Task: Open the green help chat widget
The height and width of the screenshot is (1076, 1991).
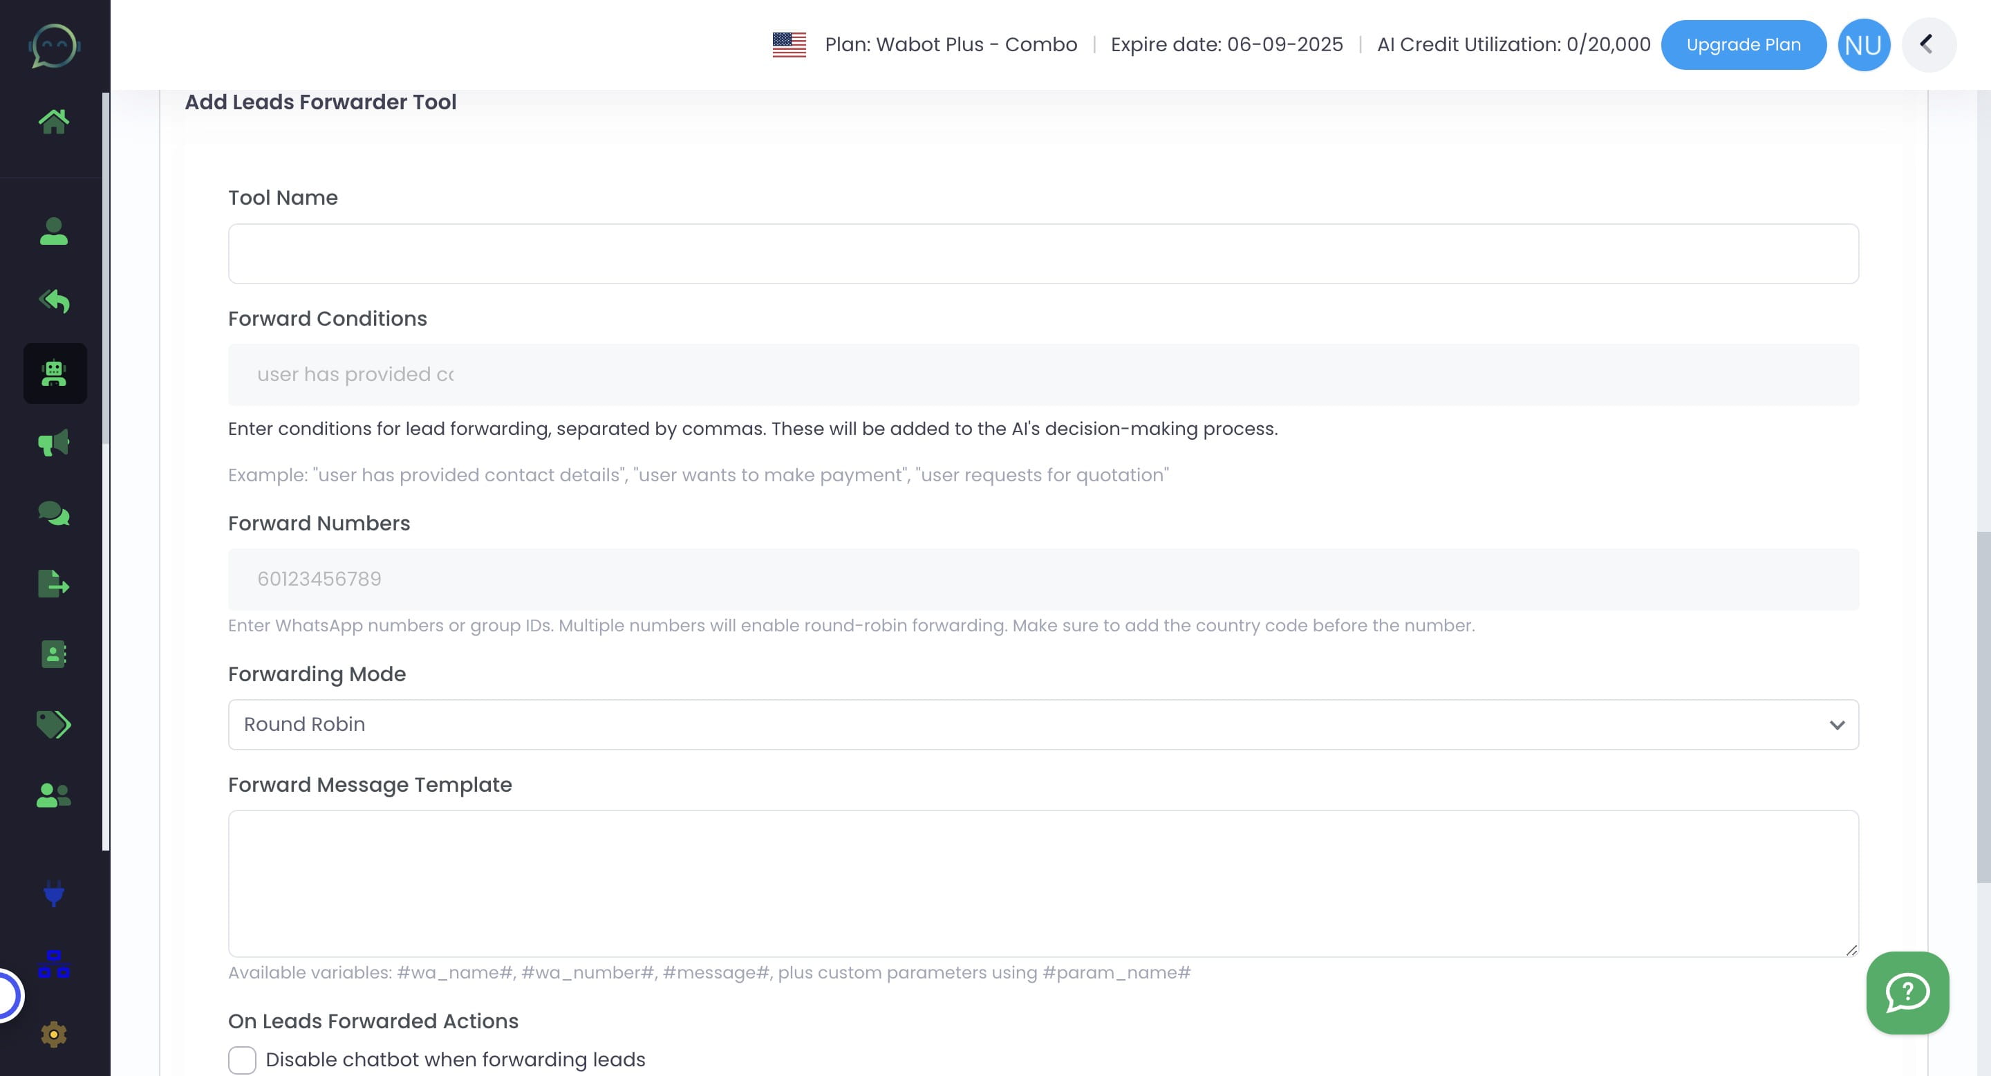Action: click(x=1907, y=992)
